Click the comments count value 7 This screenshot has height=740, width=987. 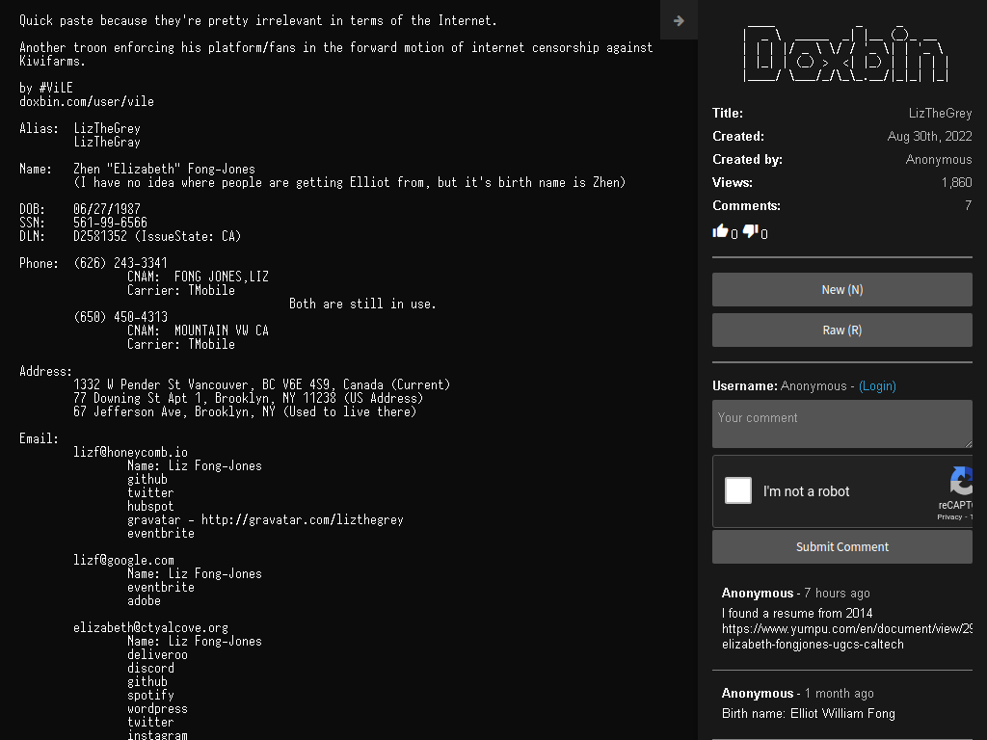pos(968,205)
